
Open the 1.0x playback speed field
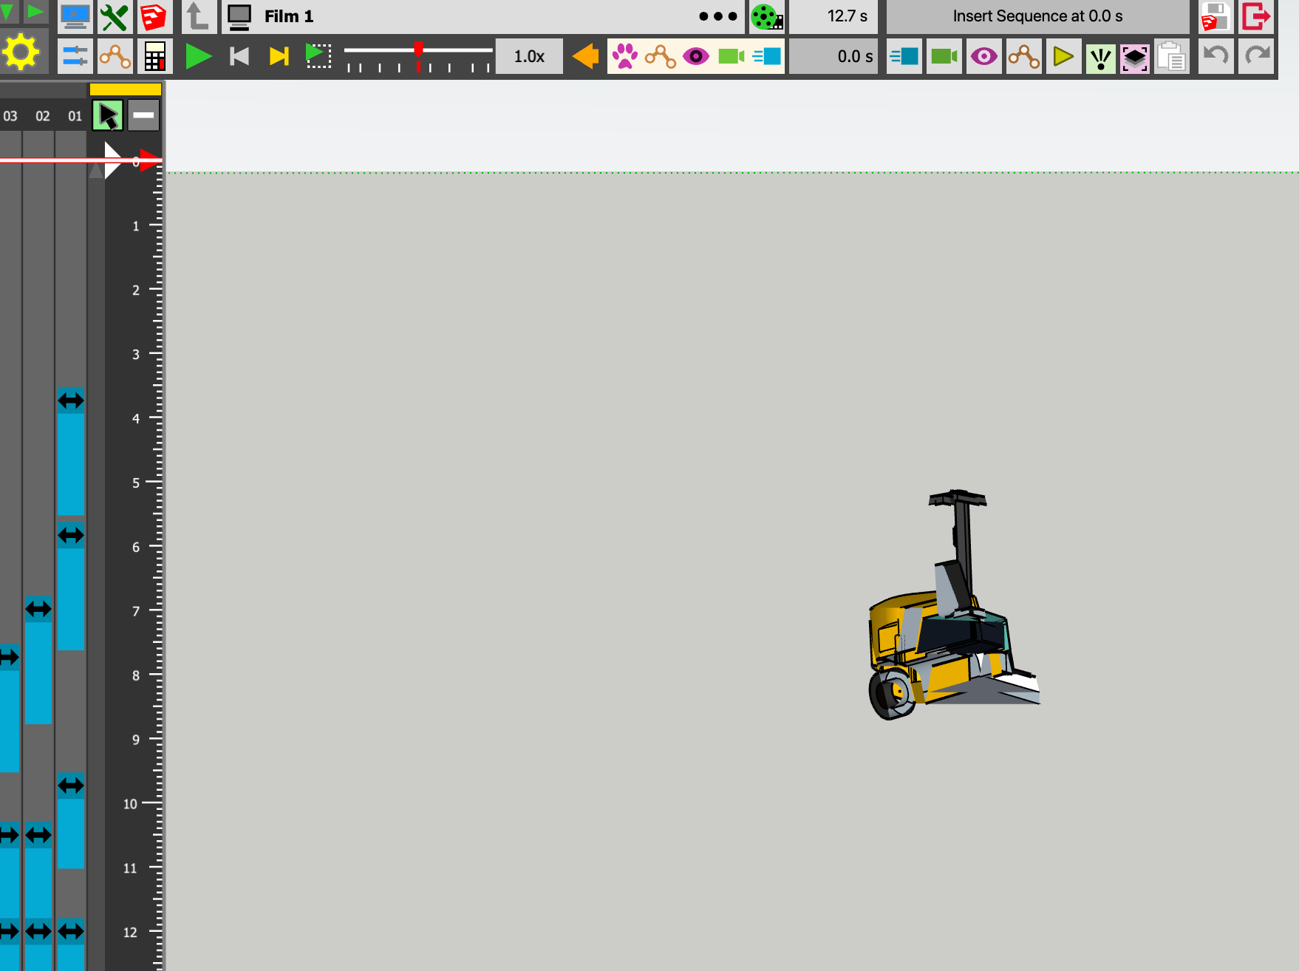click(529, 56)
